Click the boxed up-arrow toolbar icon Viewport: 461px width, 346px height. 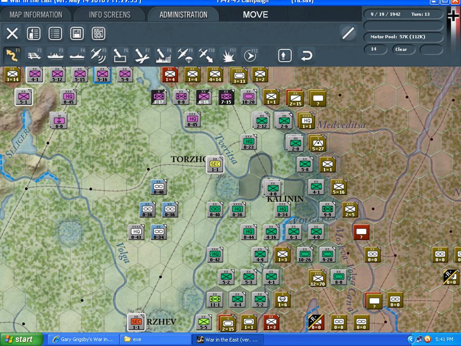point(284,55)
